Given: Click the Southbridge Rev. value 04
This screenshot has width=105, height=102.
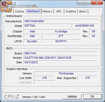Looking at the screenshot, I should (x=93, y=36).
